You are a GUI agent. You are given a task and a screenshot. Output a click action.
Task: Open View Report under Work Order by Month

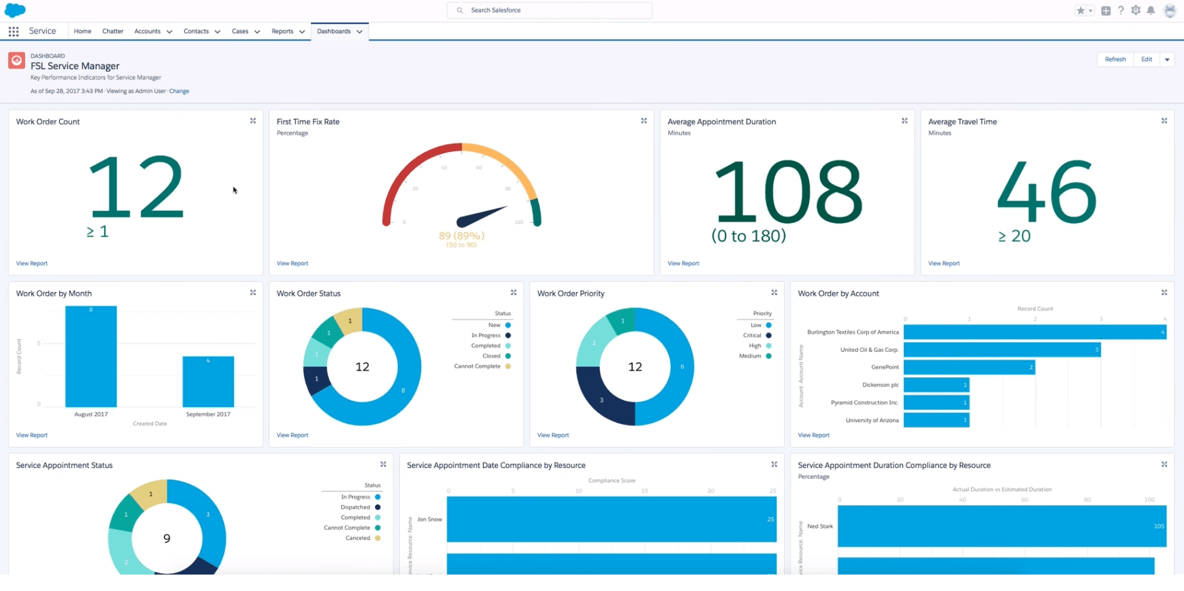coord(32,435)
